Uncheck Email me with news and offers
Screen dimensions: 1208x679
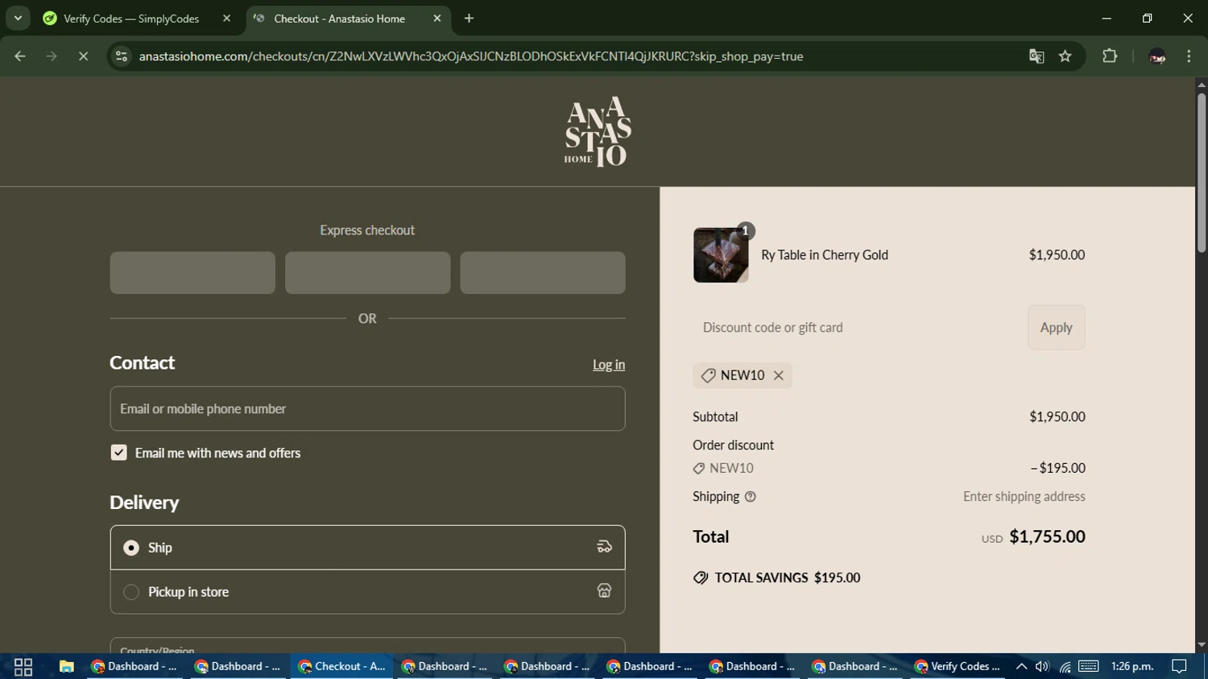(118, 453)
